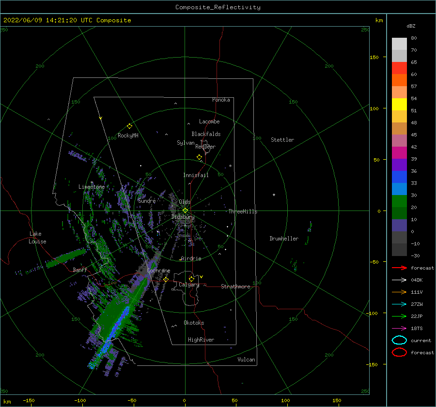Screen dimensions: 436x407
Task: Click the 150 tick on right axis
Action: [x=374, y=57]
